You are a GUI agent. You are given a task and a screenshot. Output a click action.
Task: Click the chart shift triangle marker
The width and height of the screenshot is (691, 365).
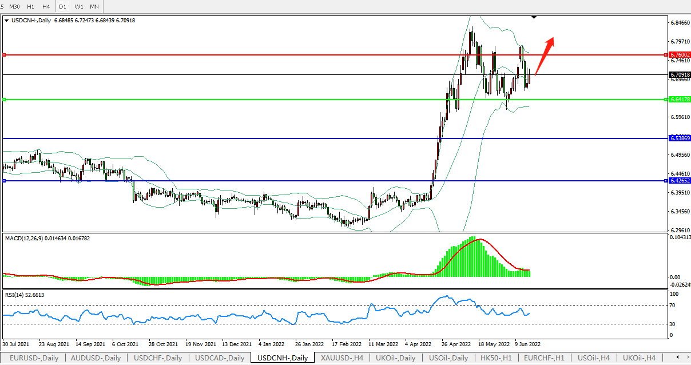(534, 18)
